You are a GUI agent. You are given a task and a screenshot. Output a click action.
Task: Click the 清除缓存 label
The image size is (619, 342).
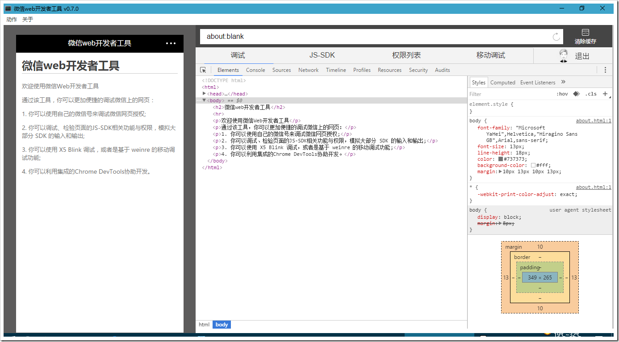[586, 42]
